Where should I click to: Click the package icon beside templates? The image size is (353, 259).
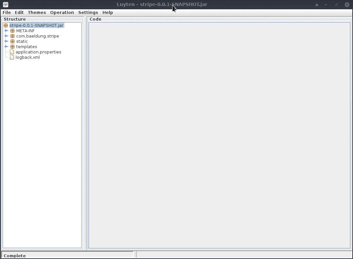coord(12,46)
